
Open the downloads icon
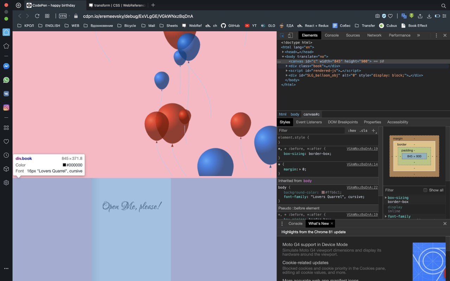pos(429,16)
